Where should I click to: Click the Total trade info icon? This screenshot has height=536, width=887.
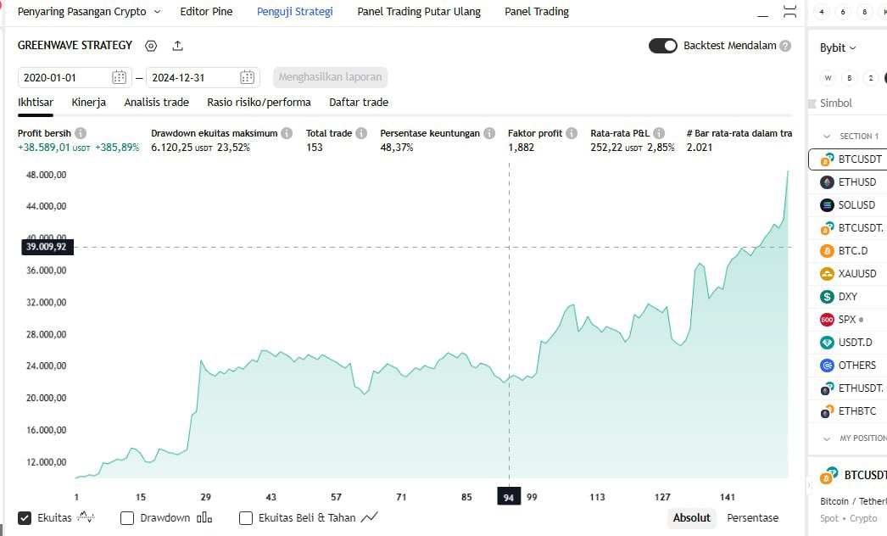click(361, 133)
